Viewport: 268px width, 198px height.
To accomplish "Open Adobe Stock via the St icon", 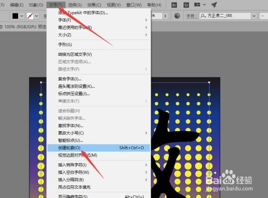I will pyautogui.click(x=186, y=5).
